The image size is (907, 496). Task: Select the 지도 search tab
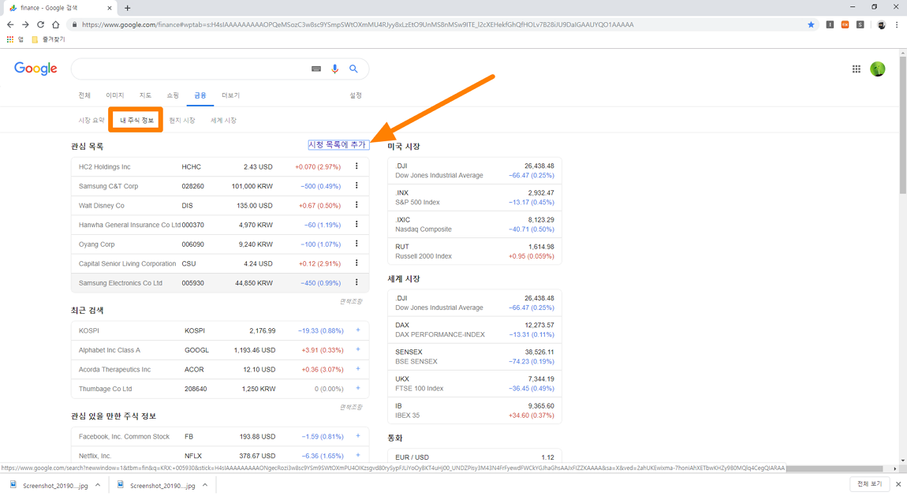click(x=145, y=95)
